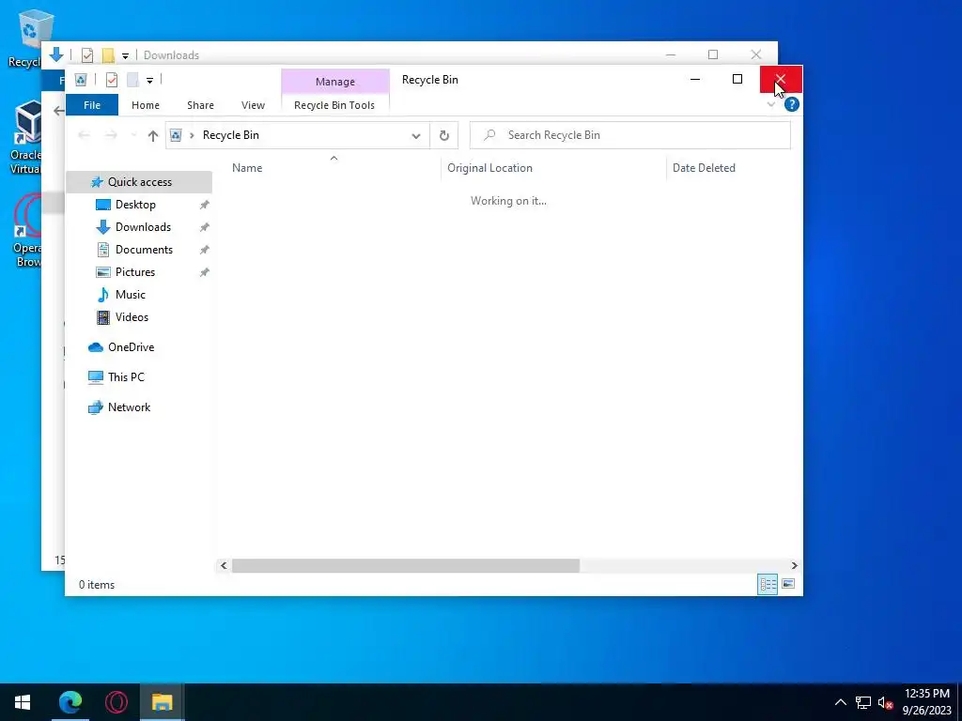The height and width of the screenshot is (721, 962).
Task: Click the address bar Recycle Bin icon
Action: coord(176,135)
